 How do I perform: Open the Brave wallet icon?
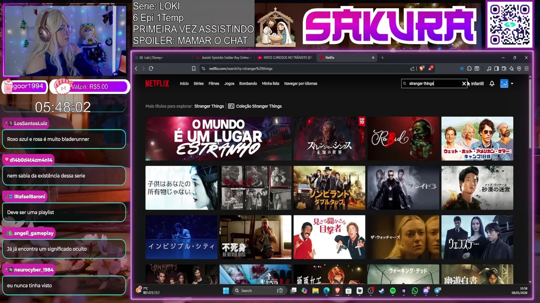click(504, 69)
